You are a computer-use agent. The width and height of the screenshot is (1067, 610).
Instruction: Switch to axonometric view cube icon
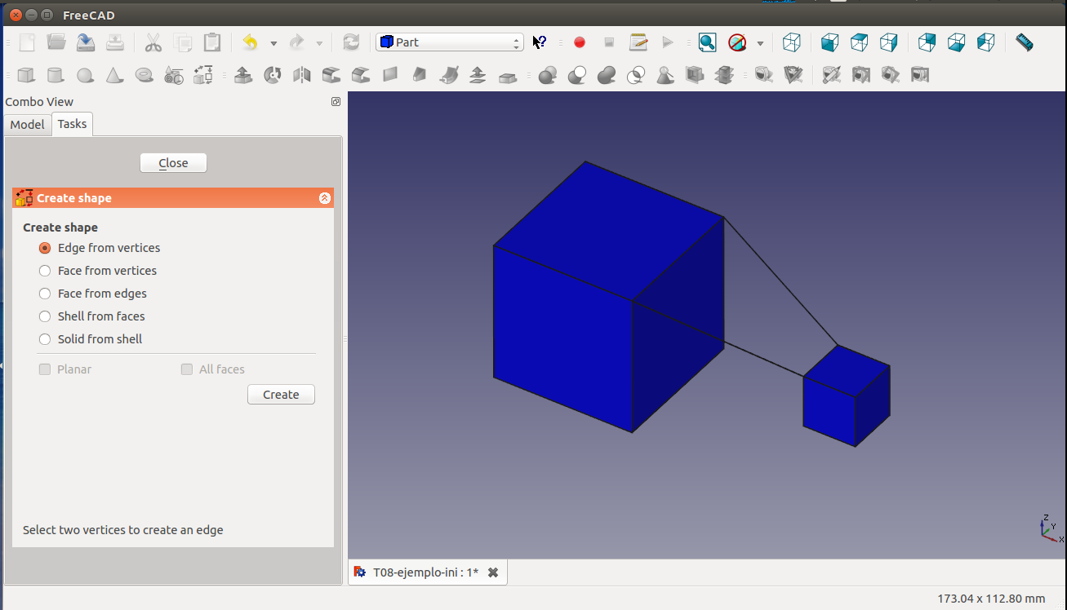click(x=791, y=42)
